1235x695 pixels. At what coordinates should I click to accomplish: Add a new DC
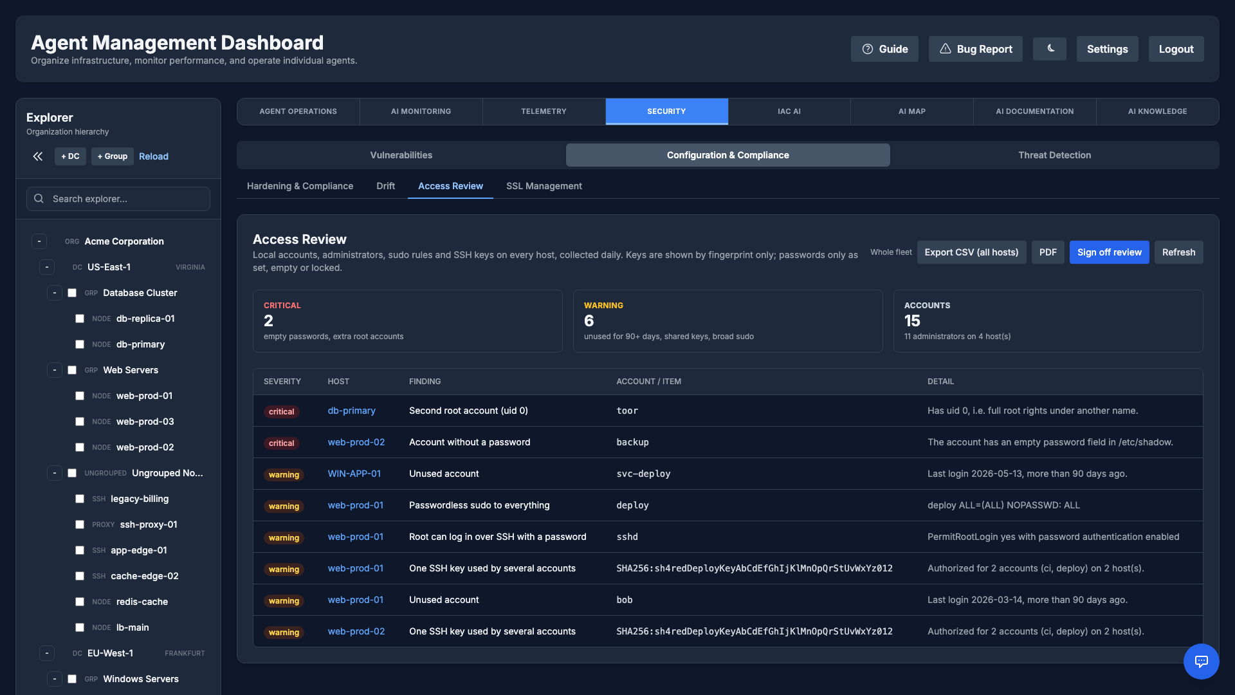click(71, 156)
